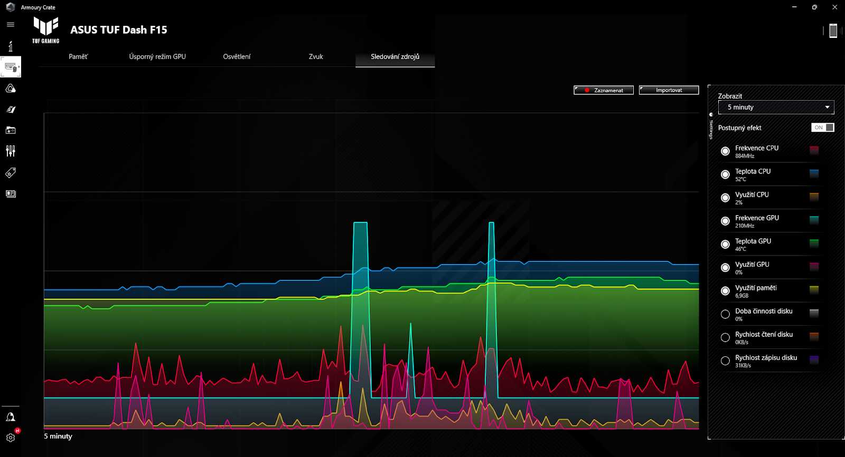Click the 210MHz GPU frequency value
The height and width of the screenshot is (457, 845).
[x=745, y=226]
